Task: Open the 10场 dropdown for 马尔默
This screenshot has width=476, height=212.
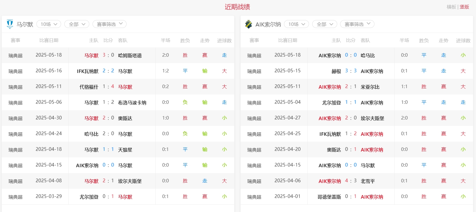Action: click(x=49, y=24)
